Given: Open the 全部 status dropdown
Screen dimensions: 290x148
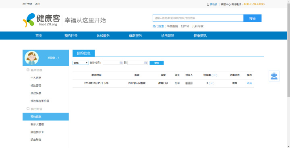Looking at the screenshot, I should point(81,63).
